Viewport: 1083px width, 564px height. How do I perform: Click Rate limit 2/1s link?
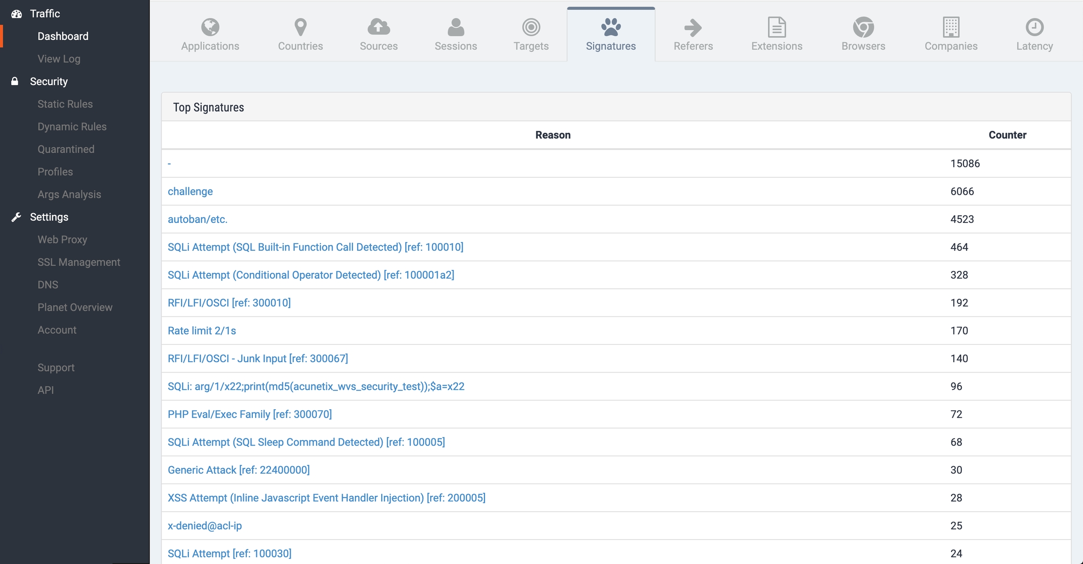pyautogui.click(x=202, y=331)
